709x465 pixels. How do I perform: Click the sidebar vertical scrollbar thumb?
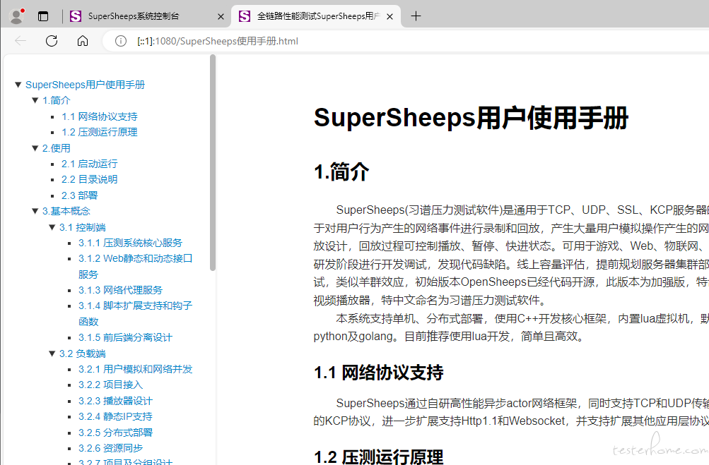(x=213, y=162)
